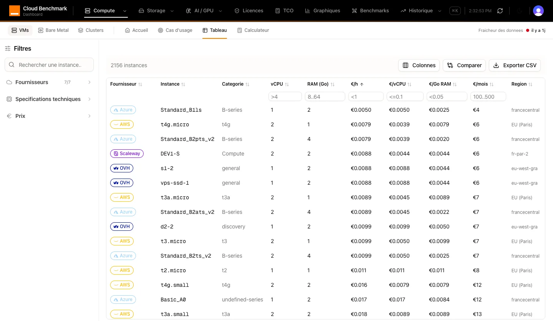Expand the Specifications techniques filter section
This screenshot has height=321, width=553.
coord(49,99)
